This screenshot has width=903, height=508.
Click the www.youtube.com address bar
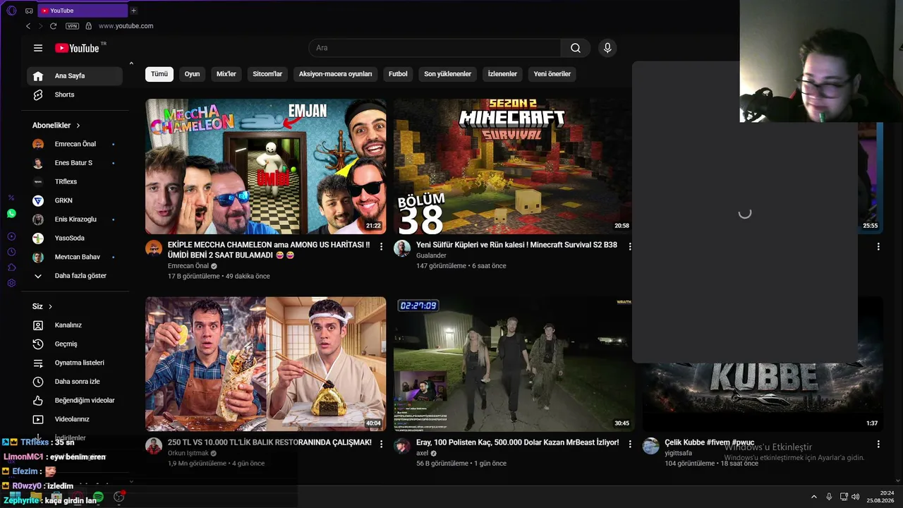[x=126, y=26]
